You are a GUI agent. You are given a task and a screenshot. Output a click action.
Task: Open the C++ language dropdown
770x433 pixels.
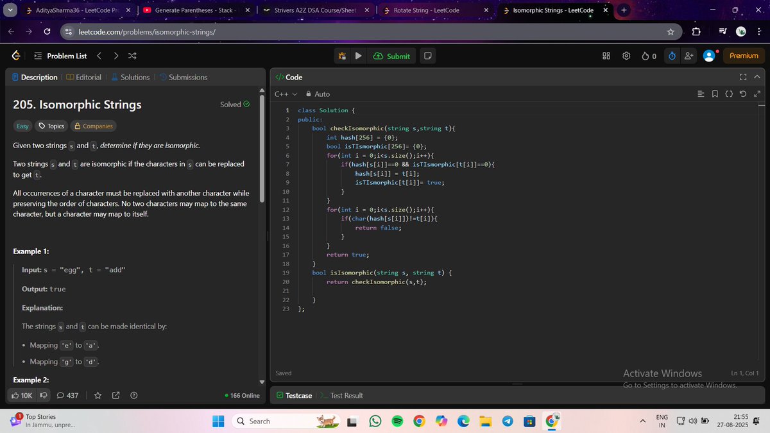click(286, 94)
